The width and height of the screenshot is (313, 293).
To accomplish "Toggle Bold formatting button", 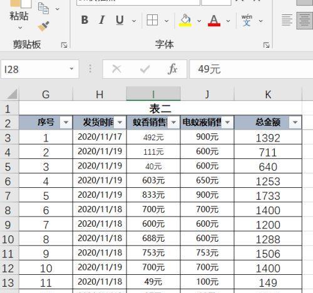I will (x=85, y=20).
